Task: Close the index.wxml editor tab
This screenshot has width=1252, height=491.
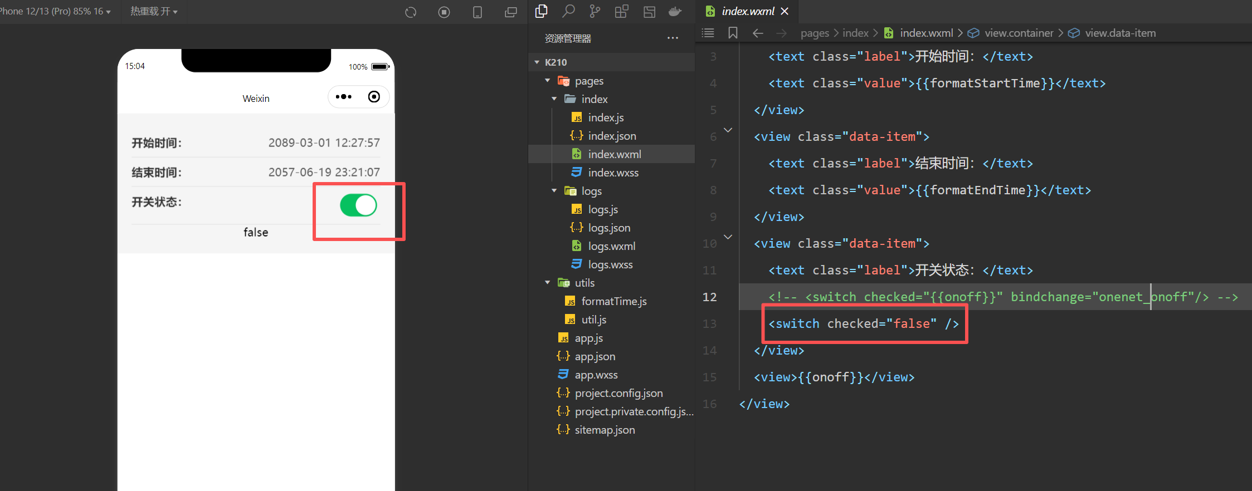Action: pos(785,11)
